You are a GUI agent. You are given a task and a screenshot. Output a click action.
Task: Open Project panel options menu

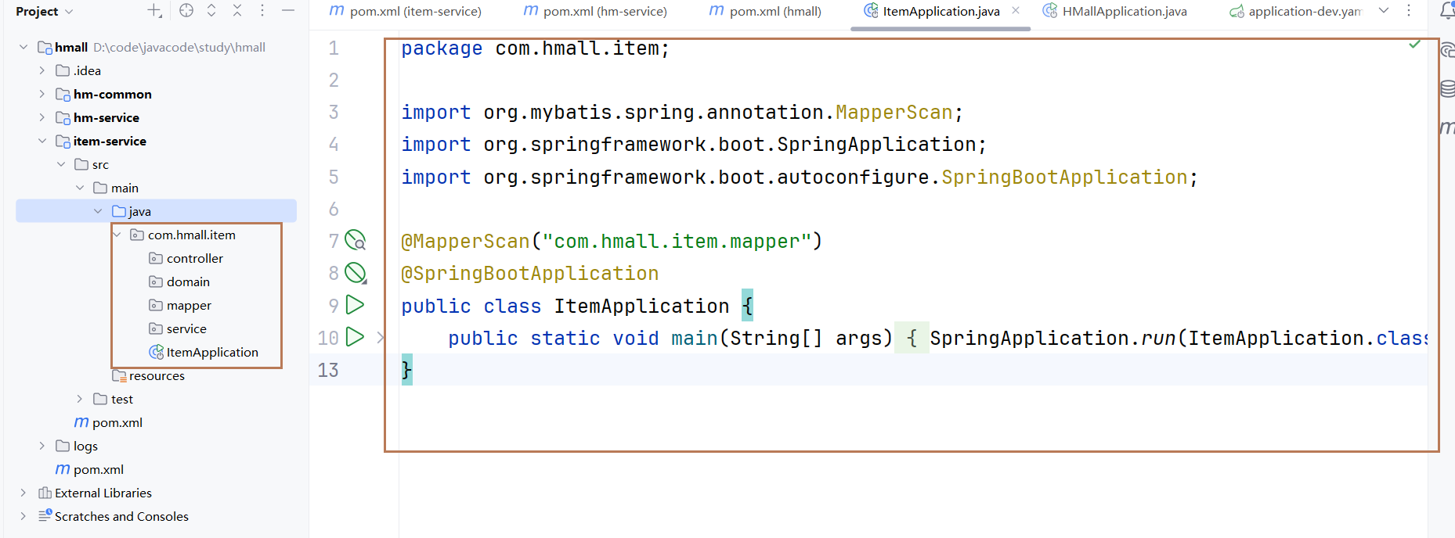(262, 11)
